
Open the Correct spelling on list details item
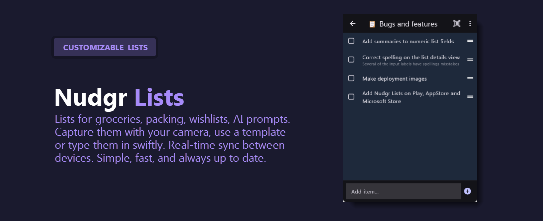coord(411,58)
